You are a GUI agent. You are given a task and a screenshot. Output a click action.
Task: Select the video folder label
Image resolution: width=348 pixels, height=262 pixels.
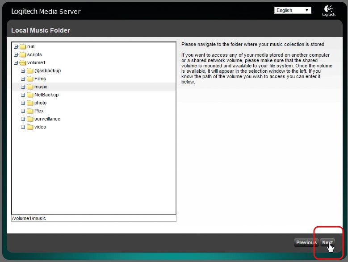pyautogui.click(x=40, y=127)
